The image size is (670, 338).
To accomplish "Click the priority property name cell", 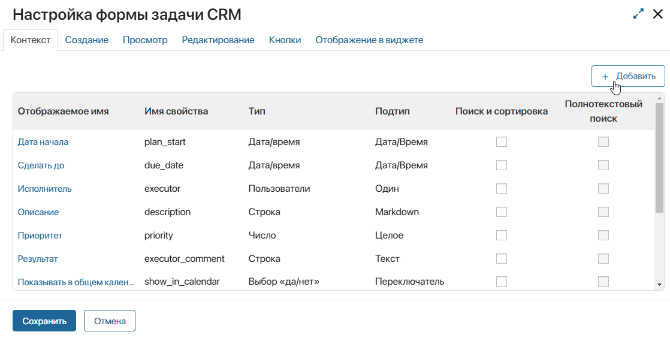I will [x=159, y=236].
